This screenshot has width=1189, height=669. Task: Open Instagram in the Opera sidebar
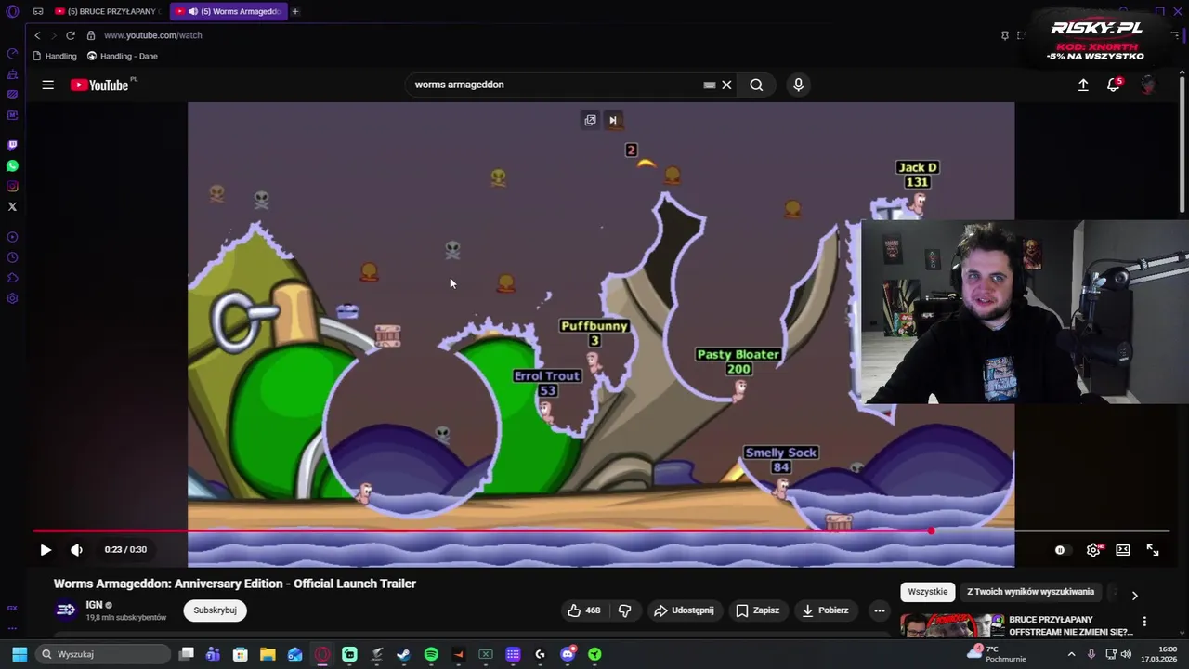pyautogui.click(x=12, y=186)
